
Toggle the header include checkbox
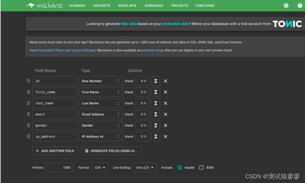point(180,168)
